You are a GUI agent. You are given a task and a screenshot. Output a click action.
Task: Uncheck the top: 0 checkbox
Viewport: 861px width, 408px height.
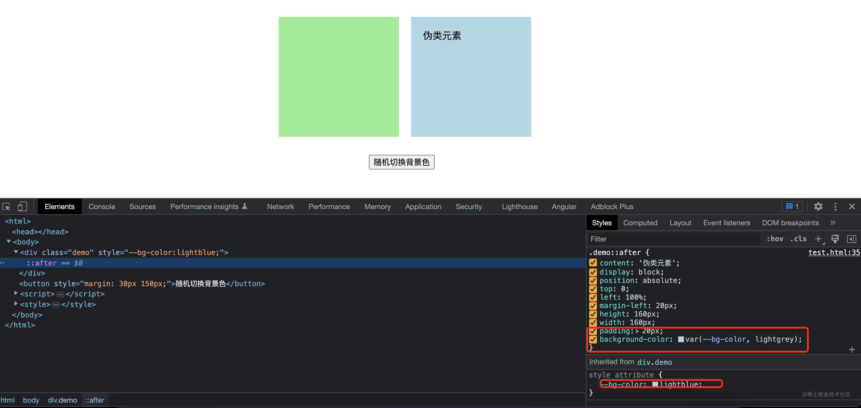(x=593, y=289)
